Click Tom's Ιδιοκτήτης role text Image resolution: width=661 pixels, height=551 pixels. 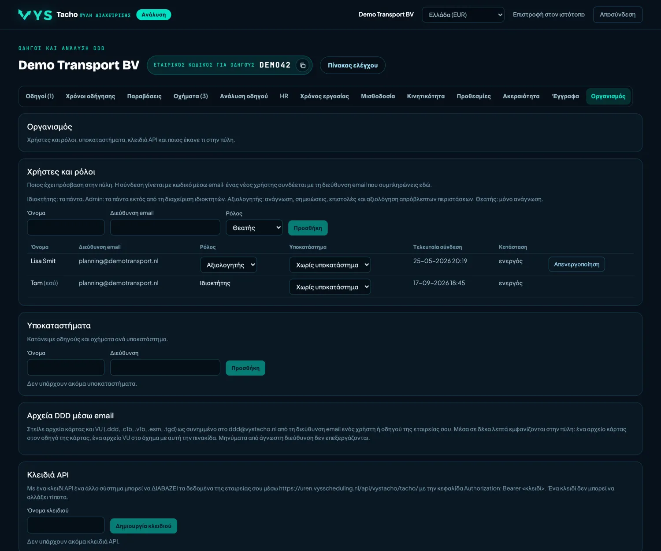[215, 283]
